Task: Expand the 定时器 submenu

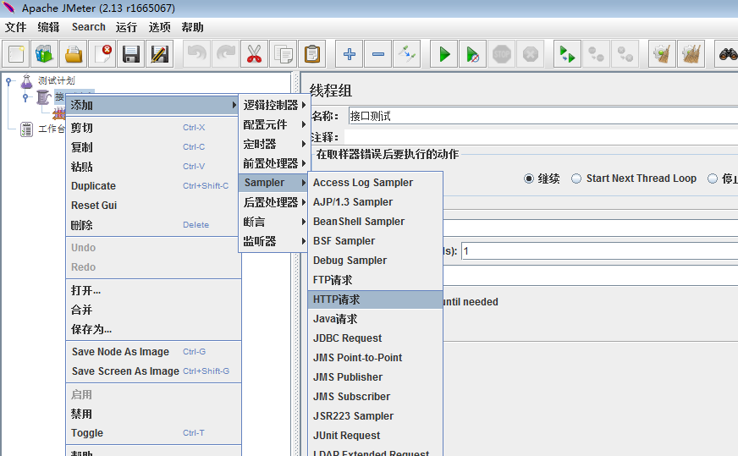Action: (274, 144)
